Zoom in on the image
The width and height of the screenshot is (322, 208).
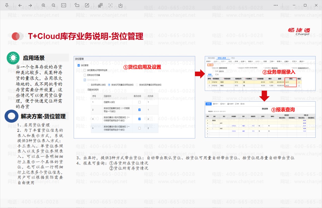pyautogui.click(x=44, y=5)
